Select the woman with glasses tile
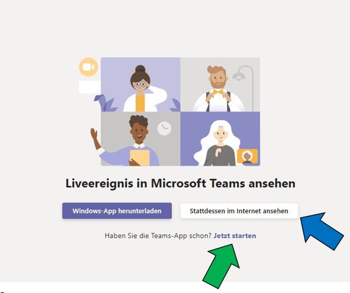This screenshot has width=350, height=293. pyautogui.click(x=140, y=84)
